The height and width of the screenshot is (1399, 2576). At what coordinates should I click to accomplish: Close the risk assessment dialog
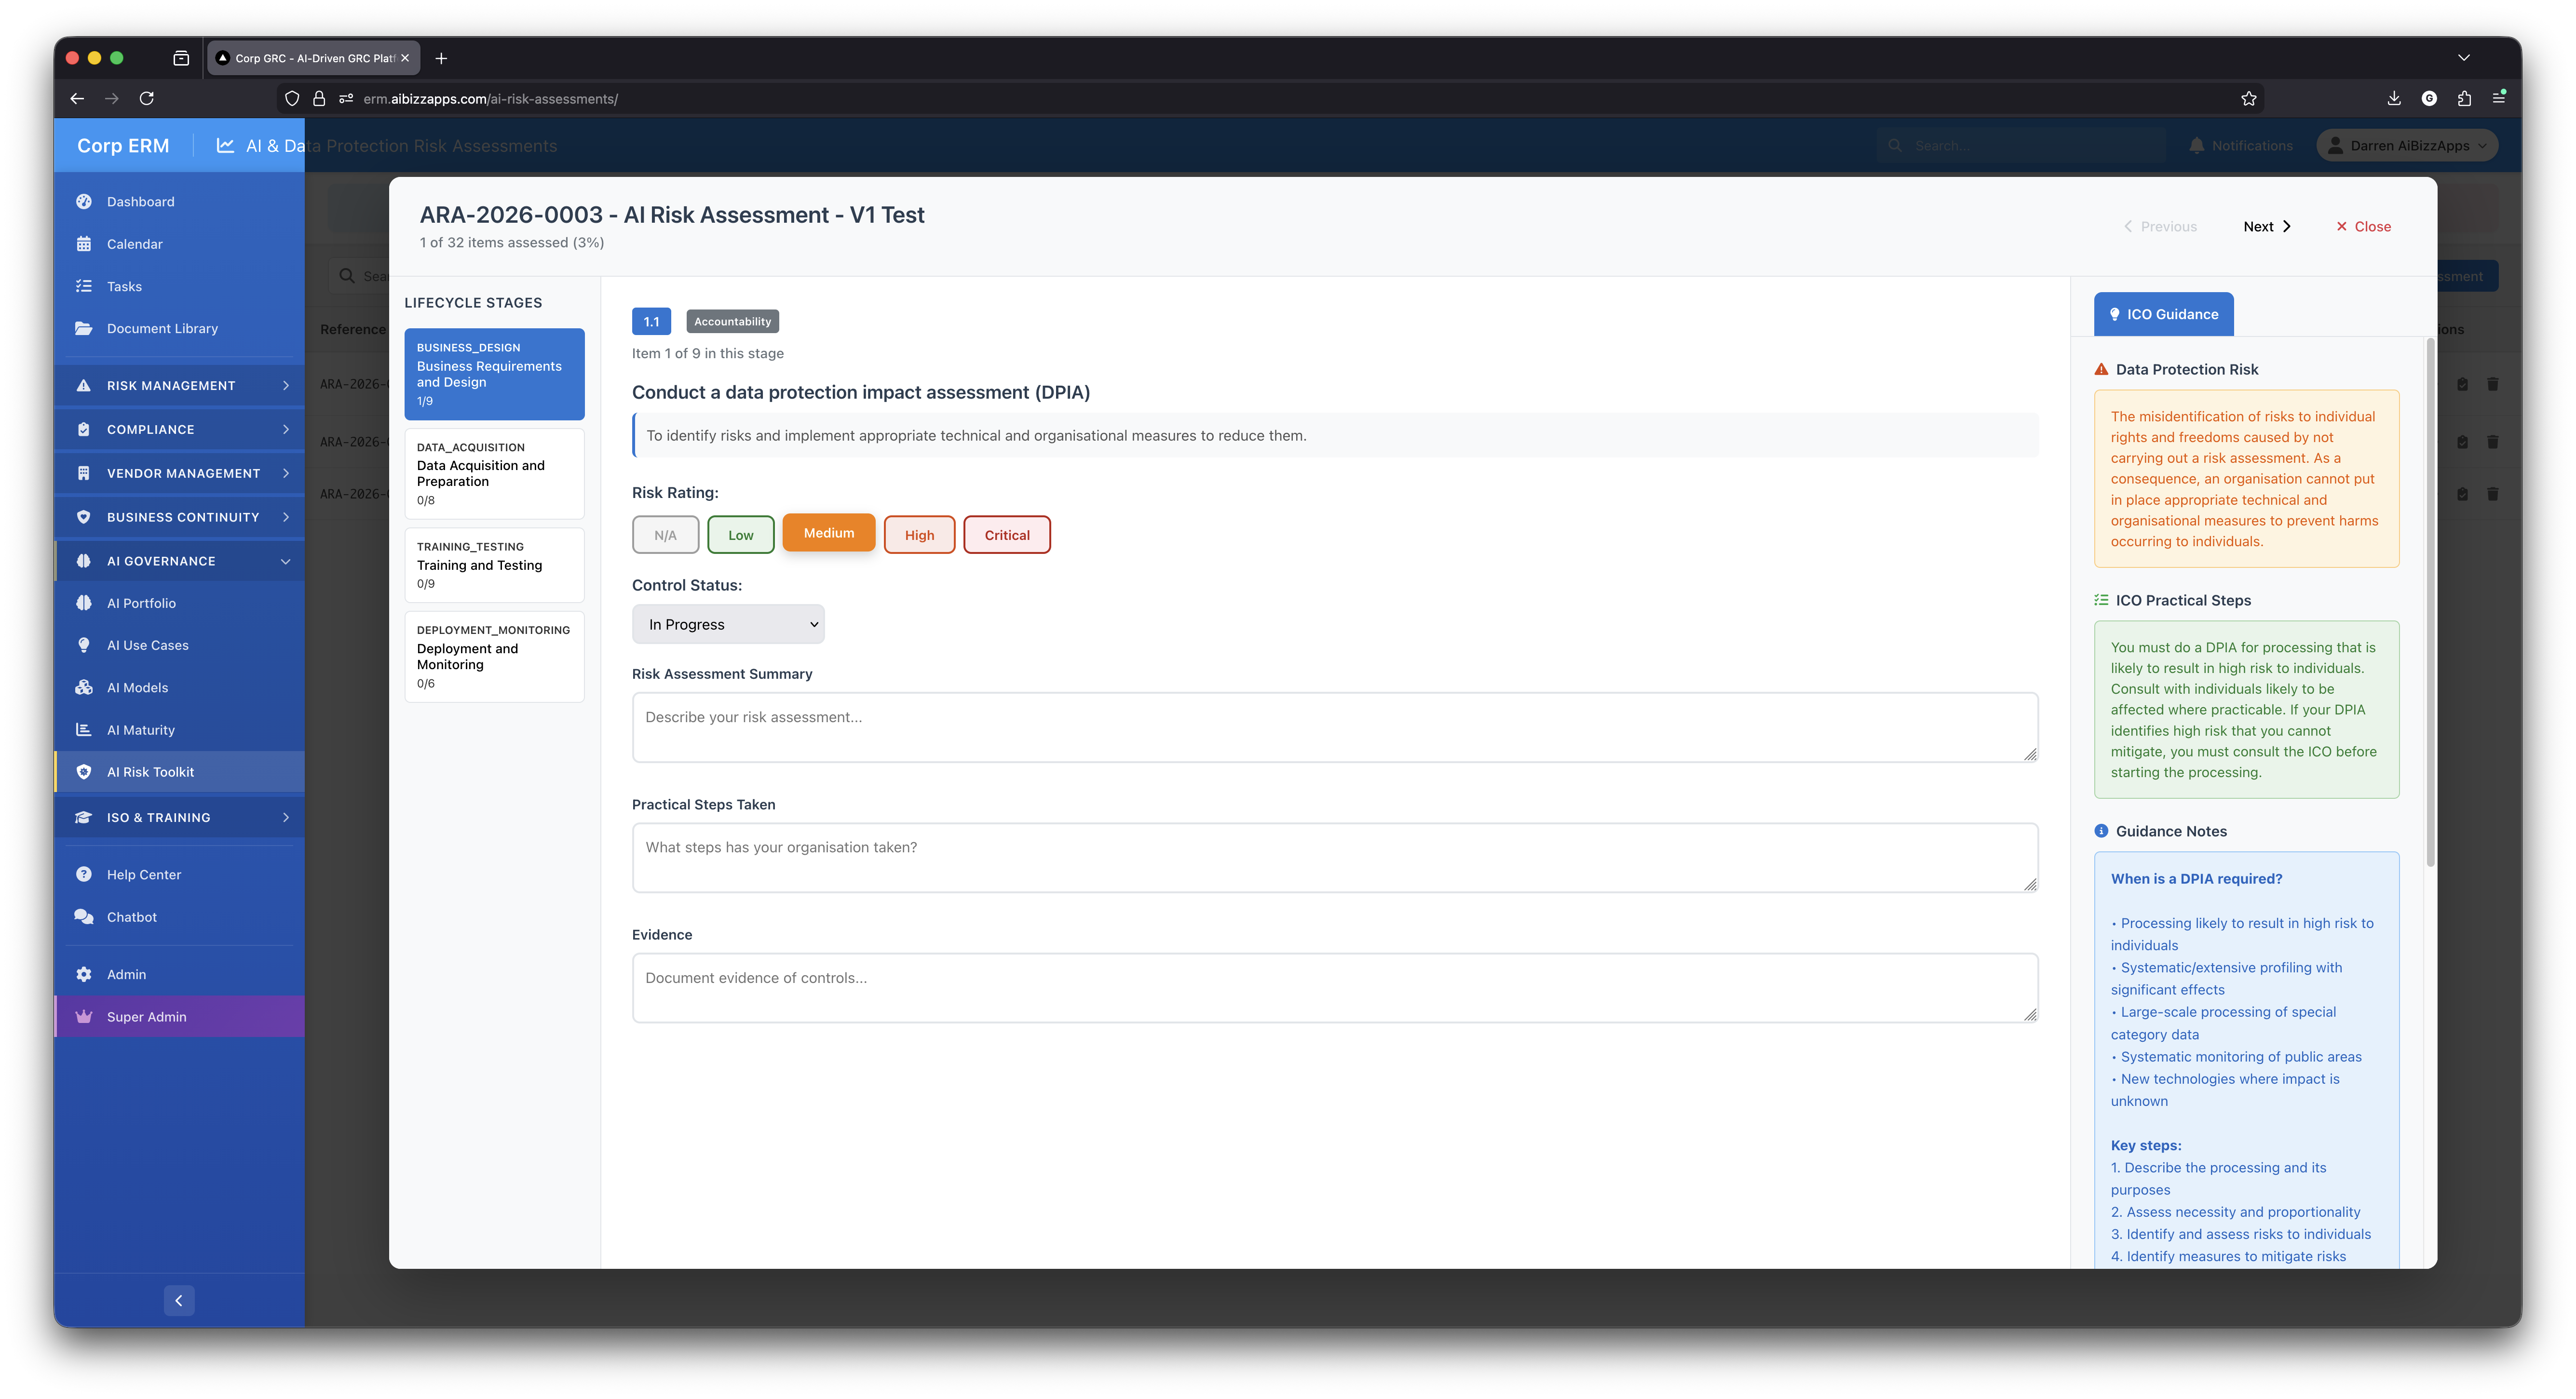2363,227
